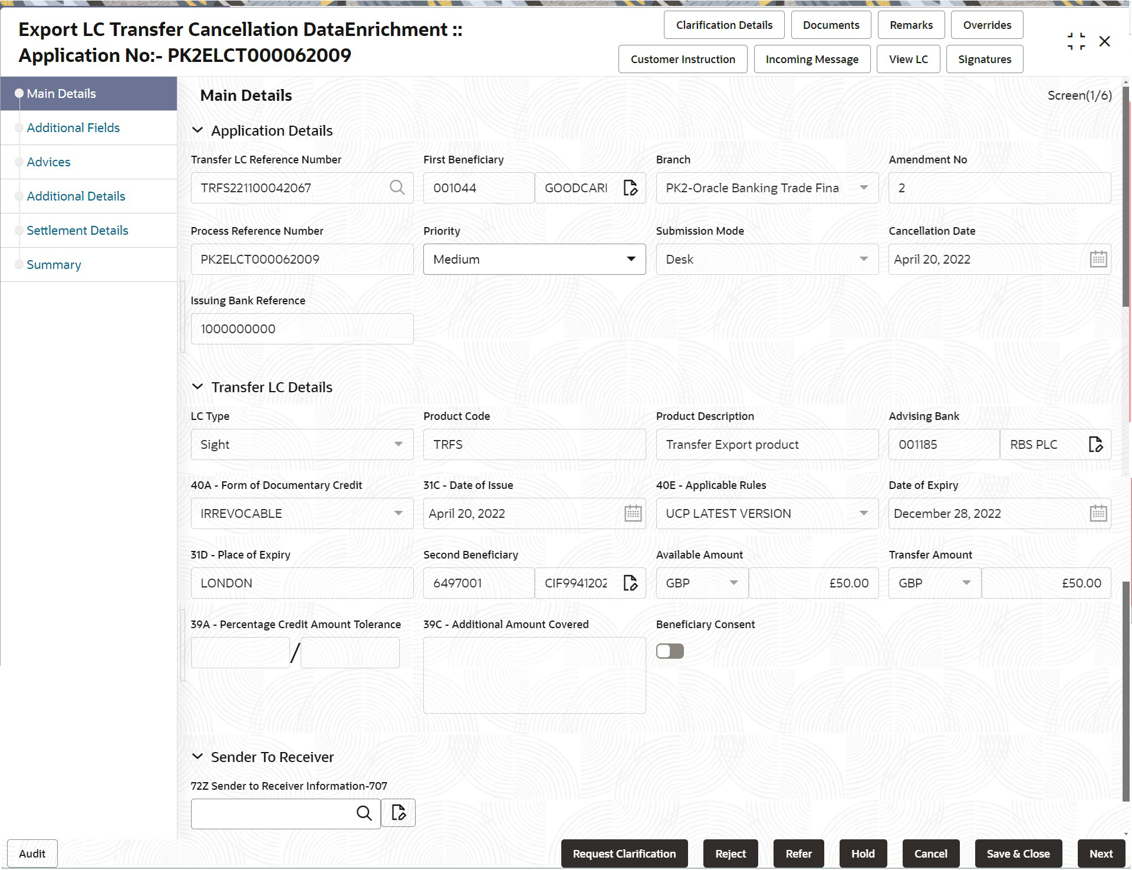Viewport: 1132px width, 870px height.
Task: Toggle the Beneficiary Consent switch
Action: [x=670, y=651]
